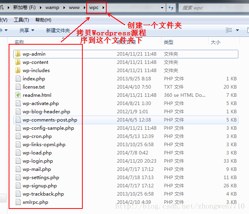Click the wp-trackback.php file icon
The width and height of the screenshot is (249, 214).
point(18,194)
